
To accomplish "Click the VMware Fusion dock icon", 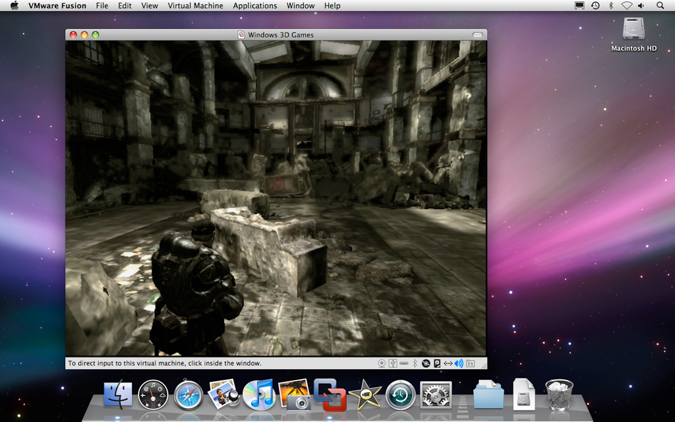I will (330, 395).
